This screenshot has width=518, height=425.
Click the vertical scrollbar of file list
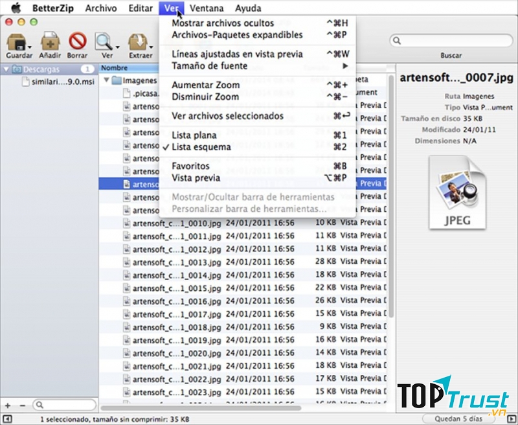(391, 197)
